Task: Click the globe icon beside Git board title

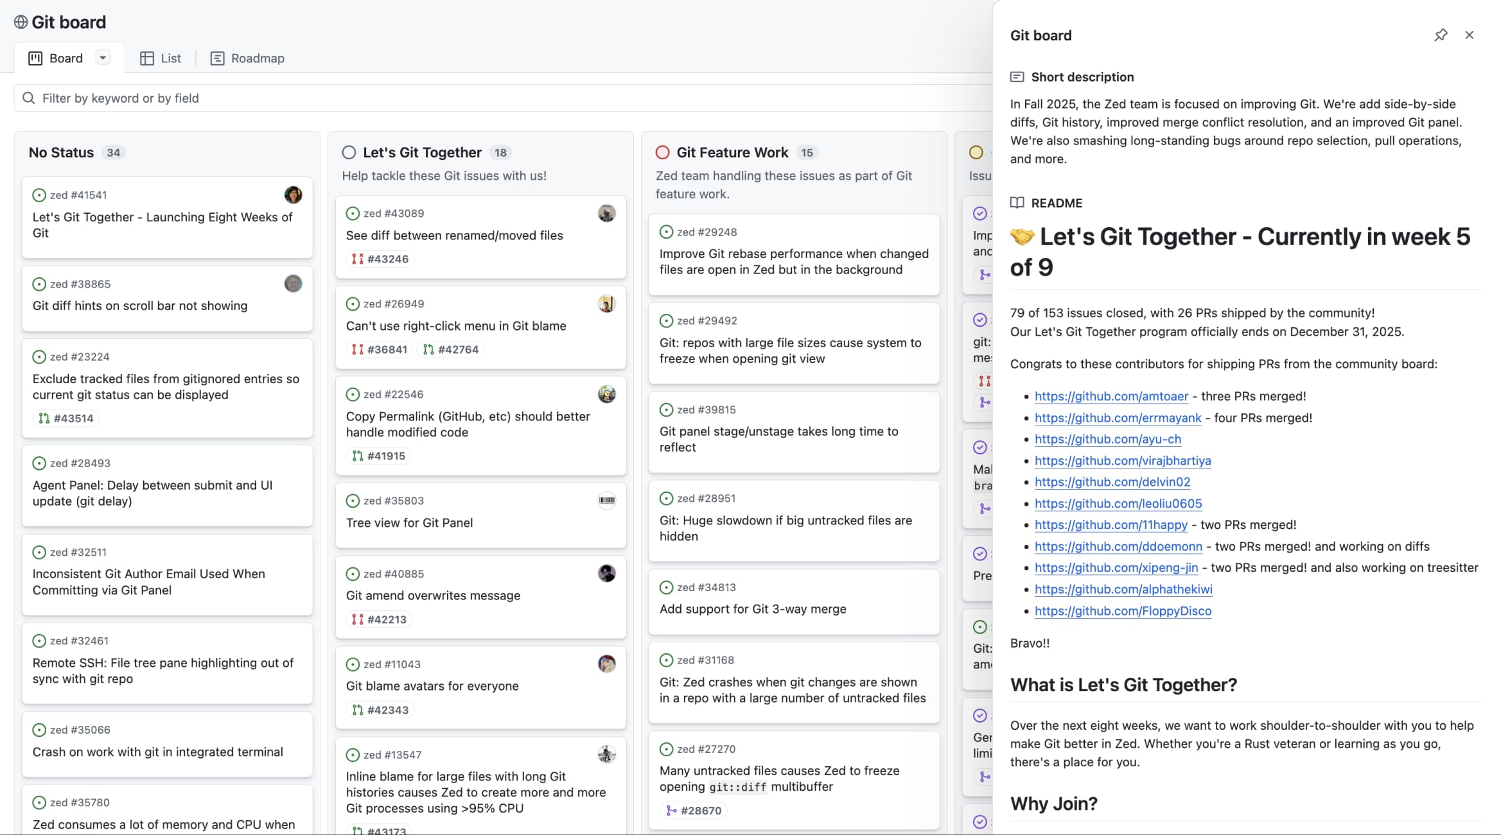Action: 20,22
